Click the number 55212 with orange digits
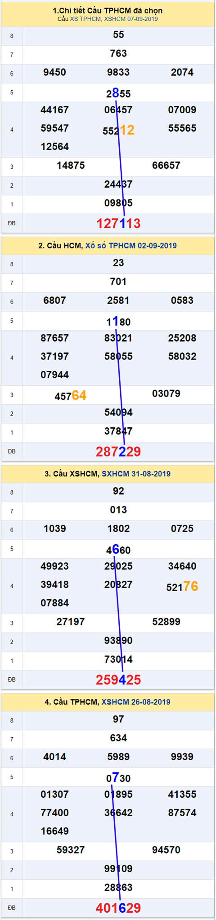The height and width of the screenshot is (920, 216). pyautogui.click(x=118, y=130)
